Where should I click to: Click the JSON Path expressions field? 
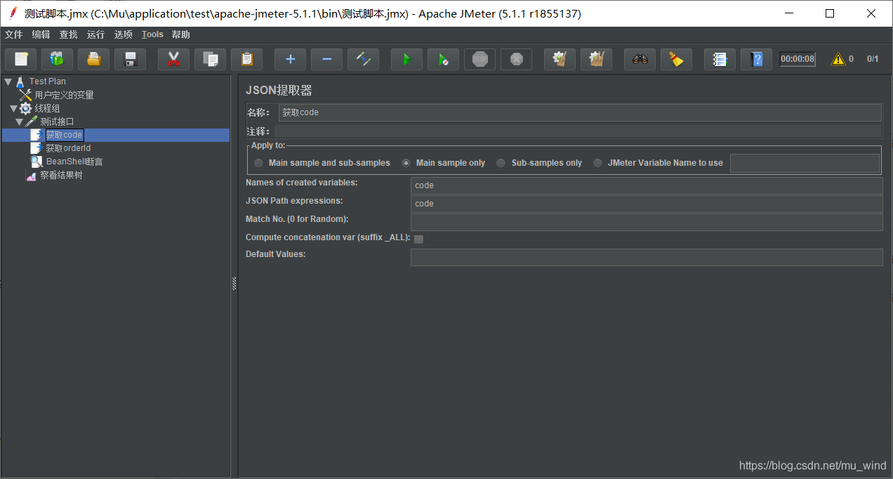646,204
